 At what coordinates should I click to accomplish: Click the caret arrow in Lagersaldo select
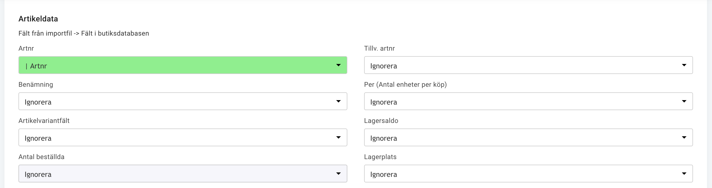(x=684, y=137)
